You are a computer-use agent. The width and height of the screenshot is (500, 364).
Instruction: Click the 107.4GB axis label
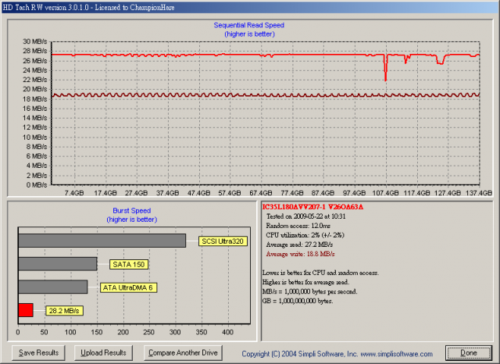[385, 193]
